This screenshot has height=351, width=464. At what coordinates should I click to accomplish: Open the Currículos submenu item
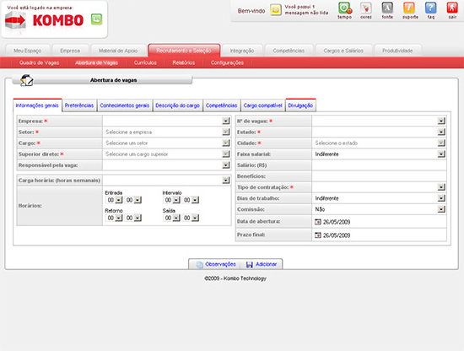(145, 62)
